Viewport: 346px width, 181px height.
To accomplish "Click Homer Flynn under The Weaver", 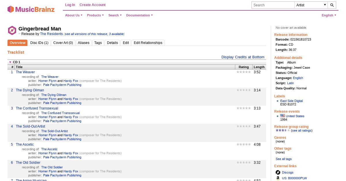I will point(47,81).
